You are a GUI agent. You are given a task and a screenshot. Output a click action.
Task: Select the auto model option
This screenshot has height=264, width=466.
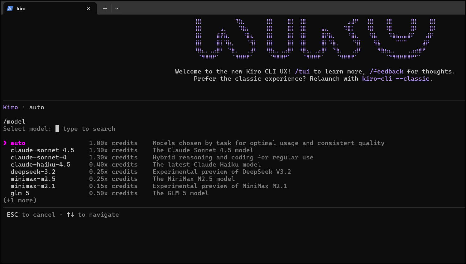point(18,143)
